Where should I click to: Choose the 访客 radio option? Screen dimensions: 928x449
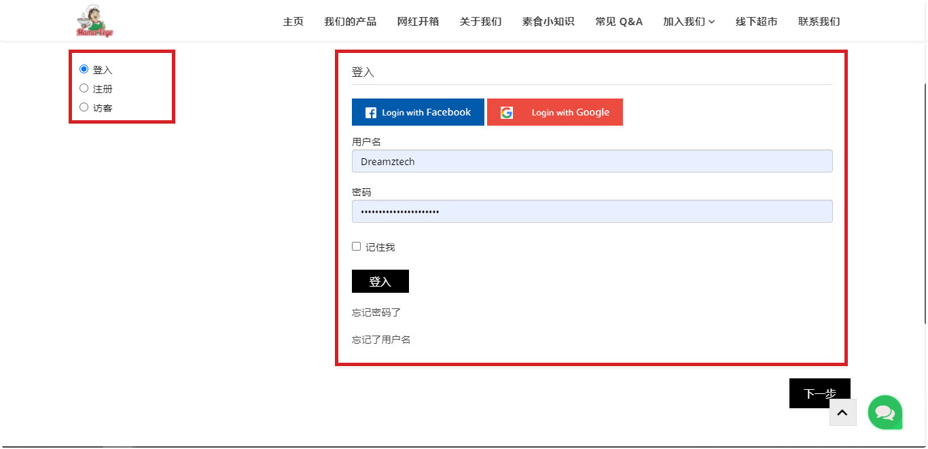(84, 107)
